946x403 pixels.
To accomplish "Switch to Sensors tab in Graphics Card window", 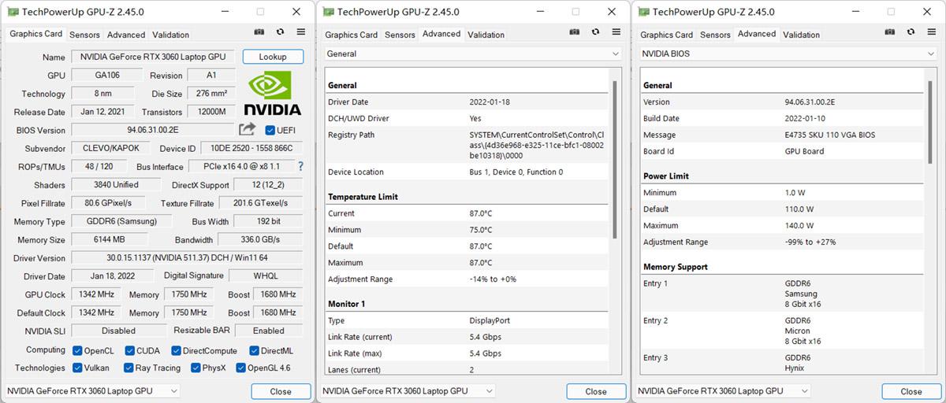I will coord(84,35).
